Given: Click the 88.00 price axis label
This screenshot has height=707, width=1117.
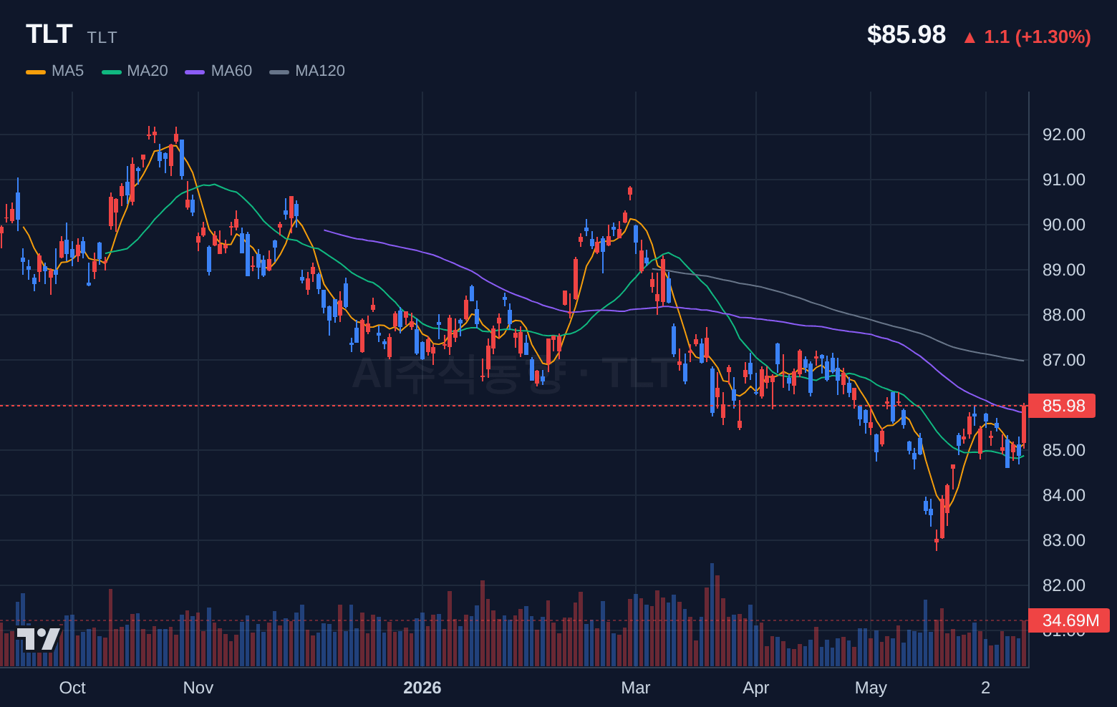Looking at the screenshot, I should tap(1064, 315).
